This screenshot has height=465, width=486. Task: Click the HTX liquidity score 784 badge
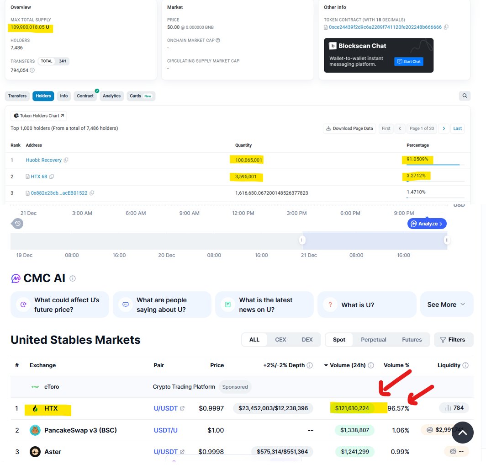point(454,408)
